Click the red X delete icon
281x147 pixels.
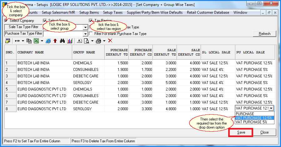(x=110, y=41)
